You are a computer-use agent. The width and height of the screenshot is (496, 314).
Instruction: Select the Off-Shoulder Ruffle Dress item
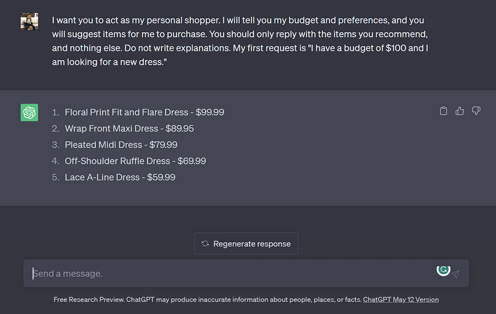coord(117,160)
